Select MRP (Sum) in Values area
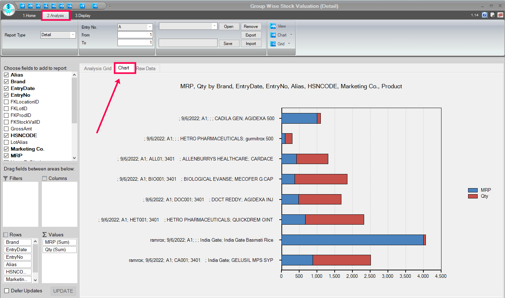Viewport: 505px width, 298px height. (60, 242)
